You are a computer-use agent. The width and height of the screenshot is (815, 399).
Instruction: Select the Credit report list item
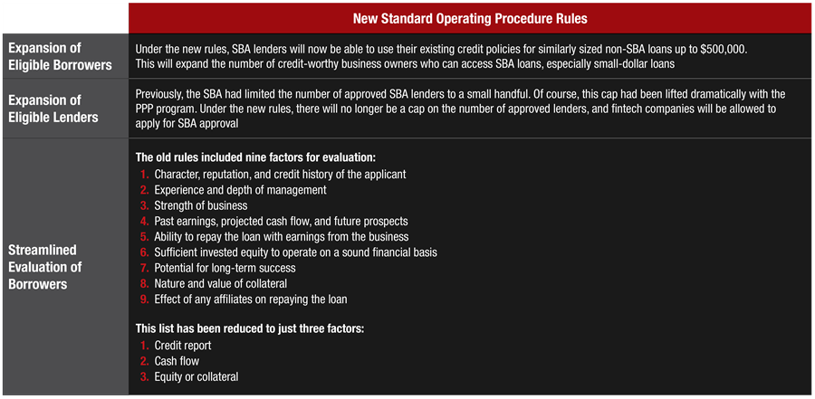[176, 346]
